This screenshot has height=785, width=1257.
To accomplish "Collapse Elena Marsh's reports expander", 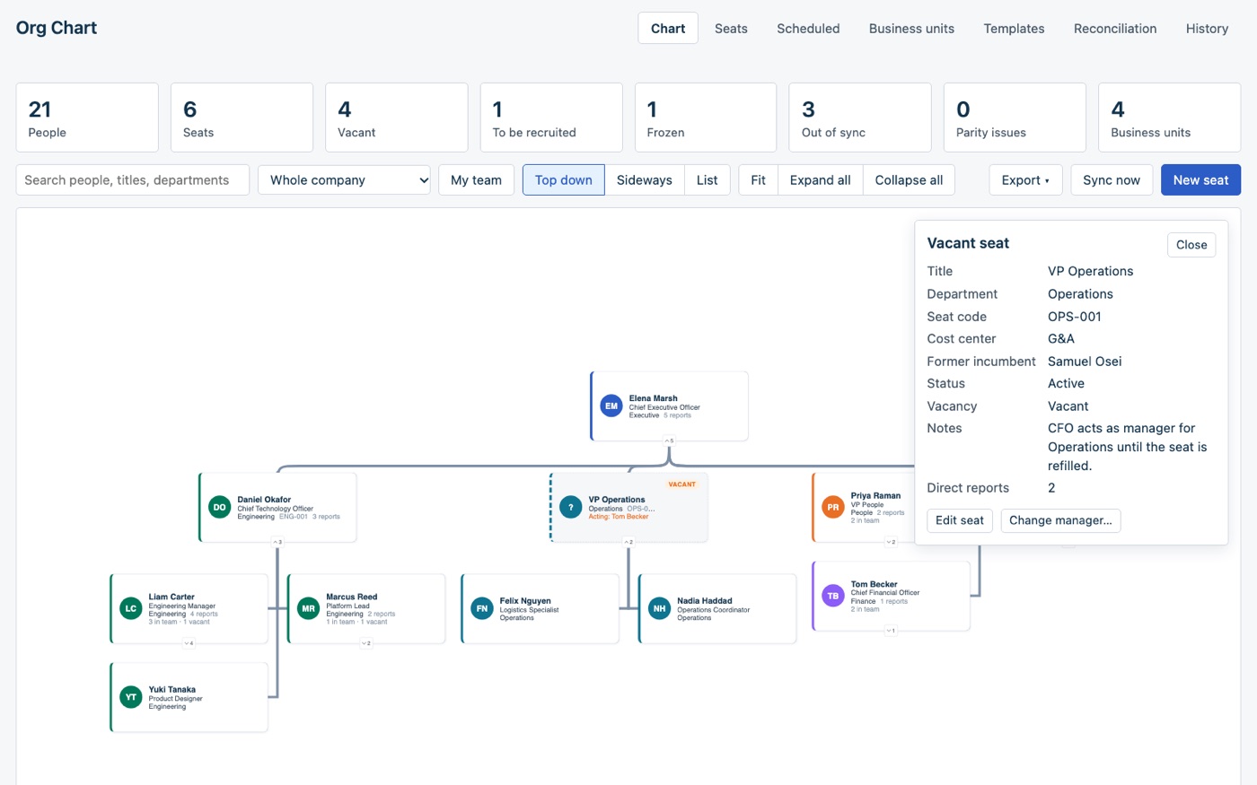I will coord(669,440).
